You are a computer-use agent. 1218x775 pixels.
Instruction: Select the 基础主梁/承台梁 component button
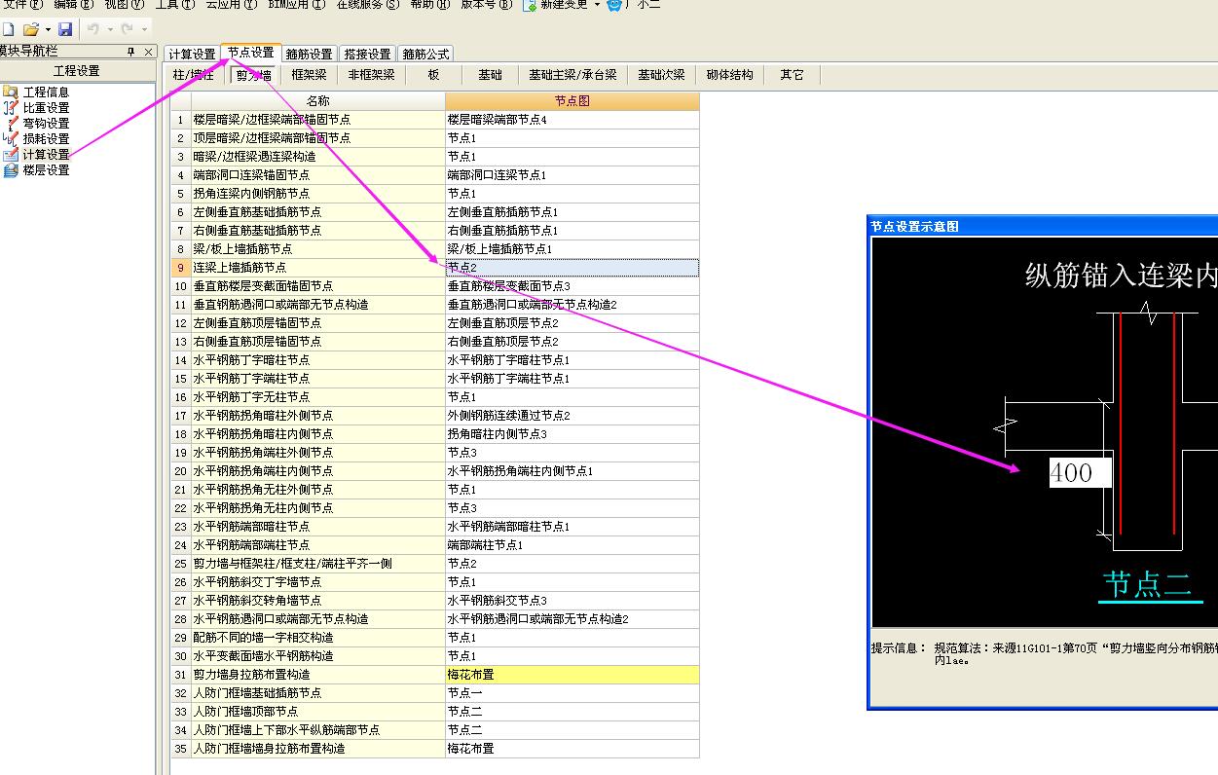pyautogui.click(x=572, y=75)
